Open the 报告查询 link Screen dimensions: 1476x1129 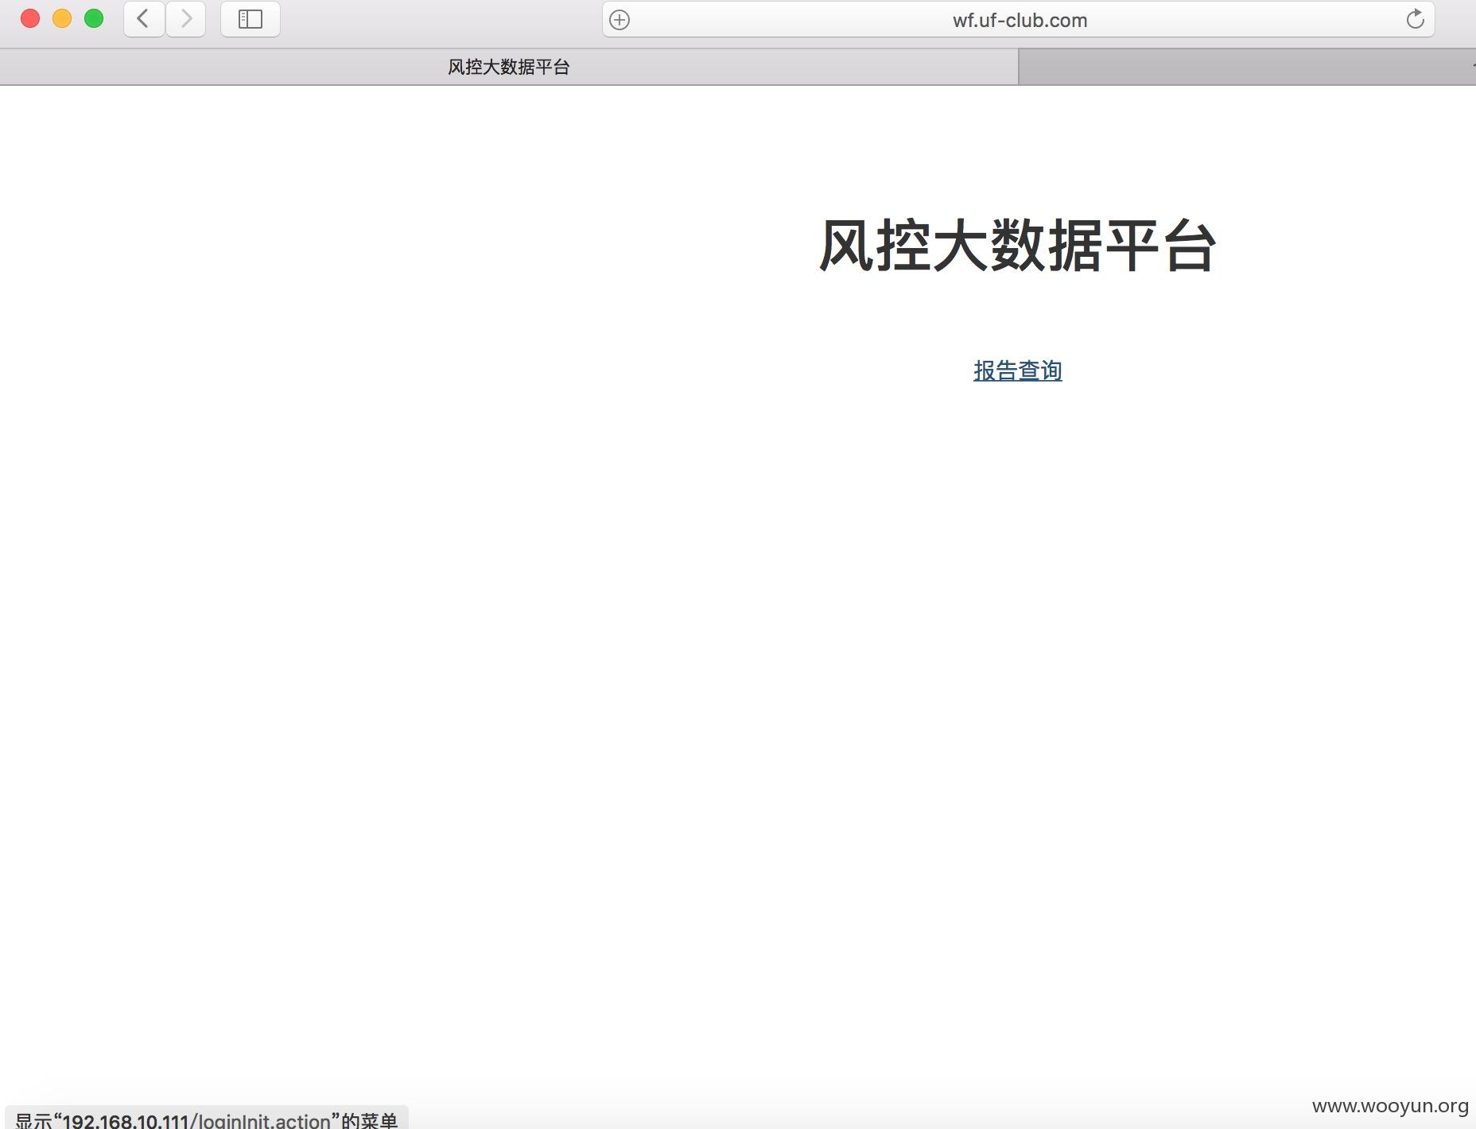pos(1018,371)
